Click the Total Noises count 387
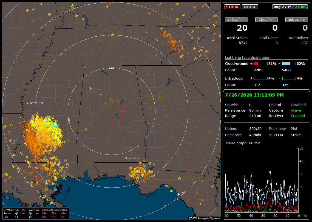 click(x=304, y=43)
